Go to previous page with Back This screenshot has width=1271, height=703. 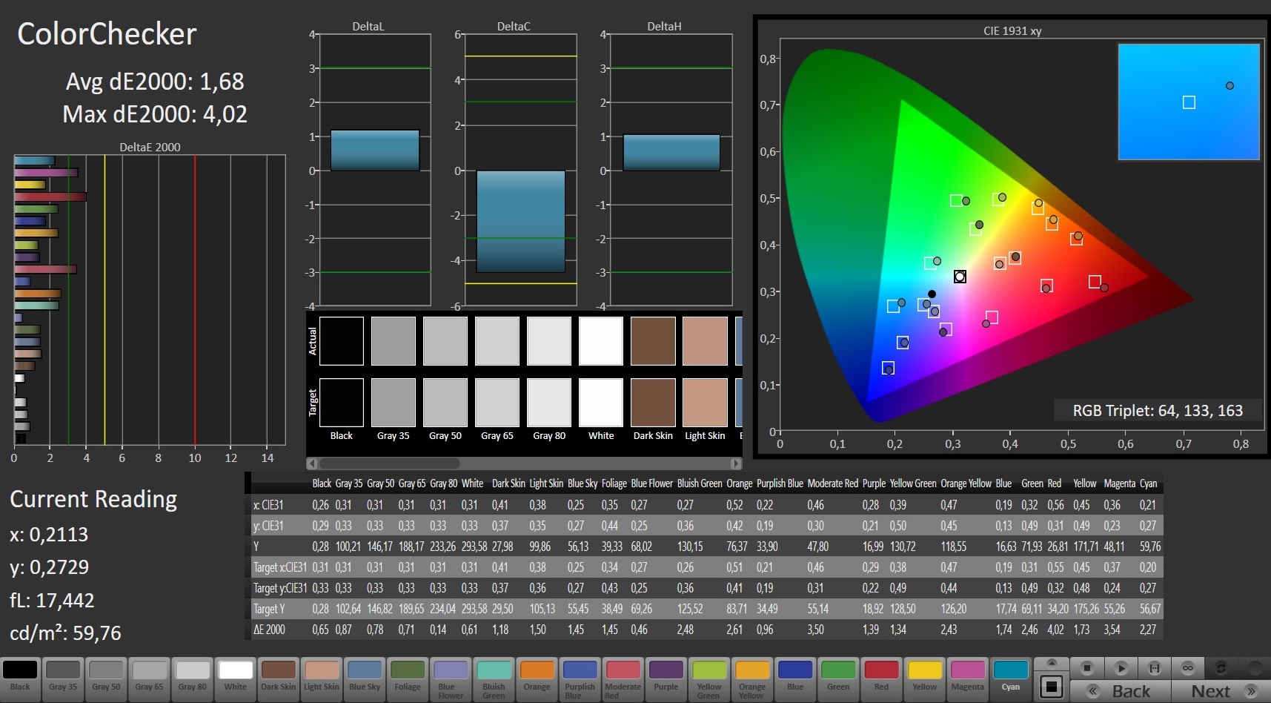pos(1120,691)
